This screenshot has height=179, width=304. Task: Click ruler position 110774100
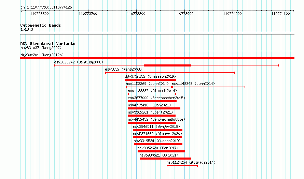[x=280, y=14]
